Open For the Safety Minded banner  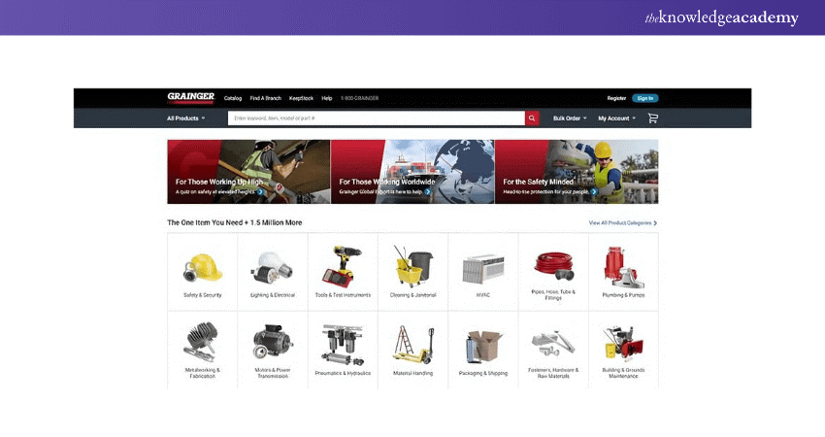tap(577, 172)
